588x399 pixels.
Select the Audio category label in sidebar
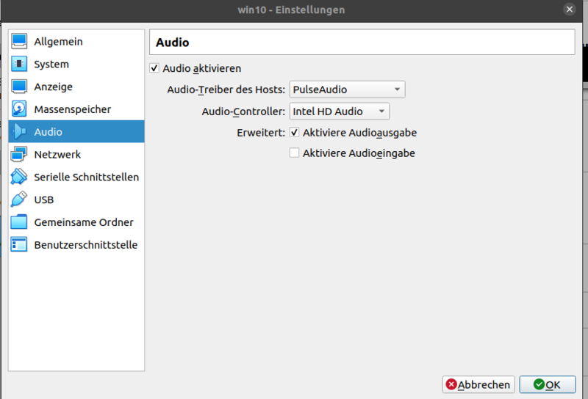click(x=48, y=132)
